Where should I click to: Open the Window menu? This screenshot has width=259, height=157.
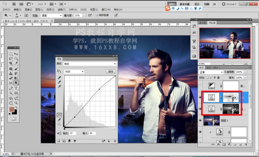[x=106, y=10]
